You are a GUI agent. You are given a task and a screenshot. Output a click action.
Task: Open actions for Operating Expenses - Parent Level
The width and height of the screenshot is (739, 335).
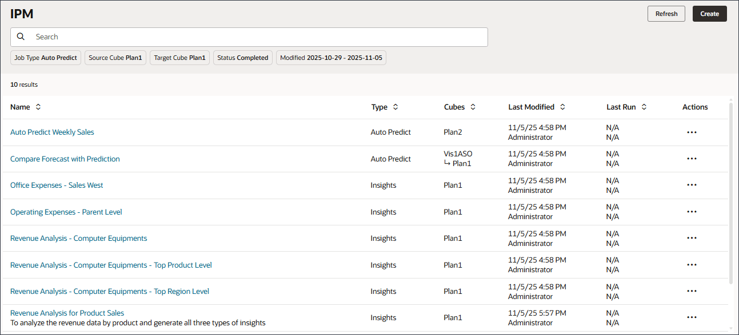(692, 211)
